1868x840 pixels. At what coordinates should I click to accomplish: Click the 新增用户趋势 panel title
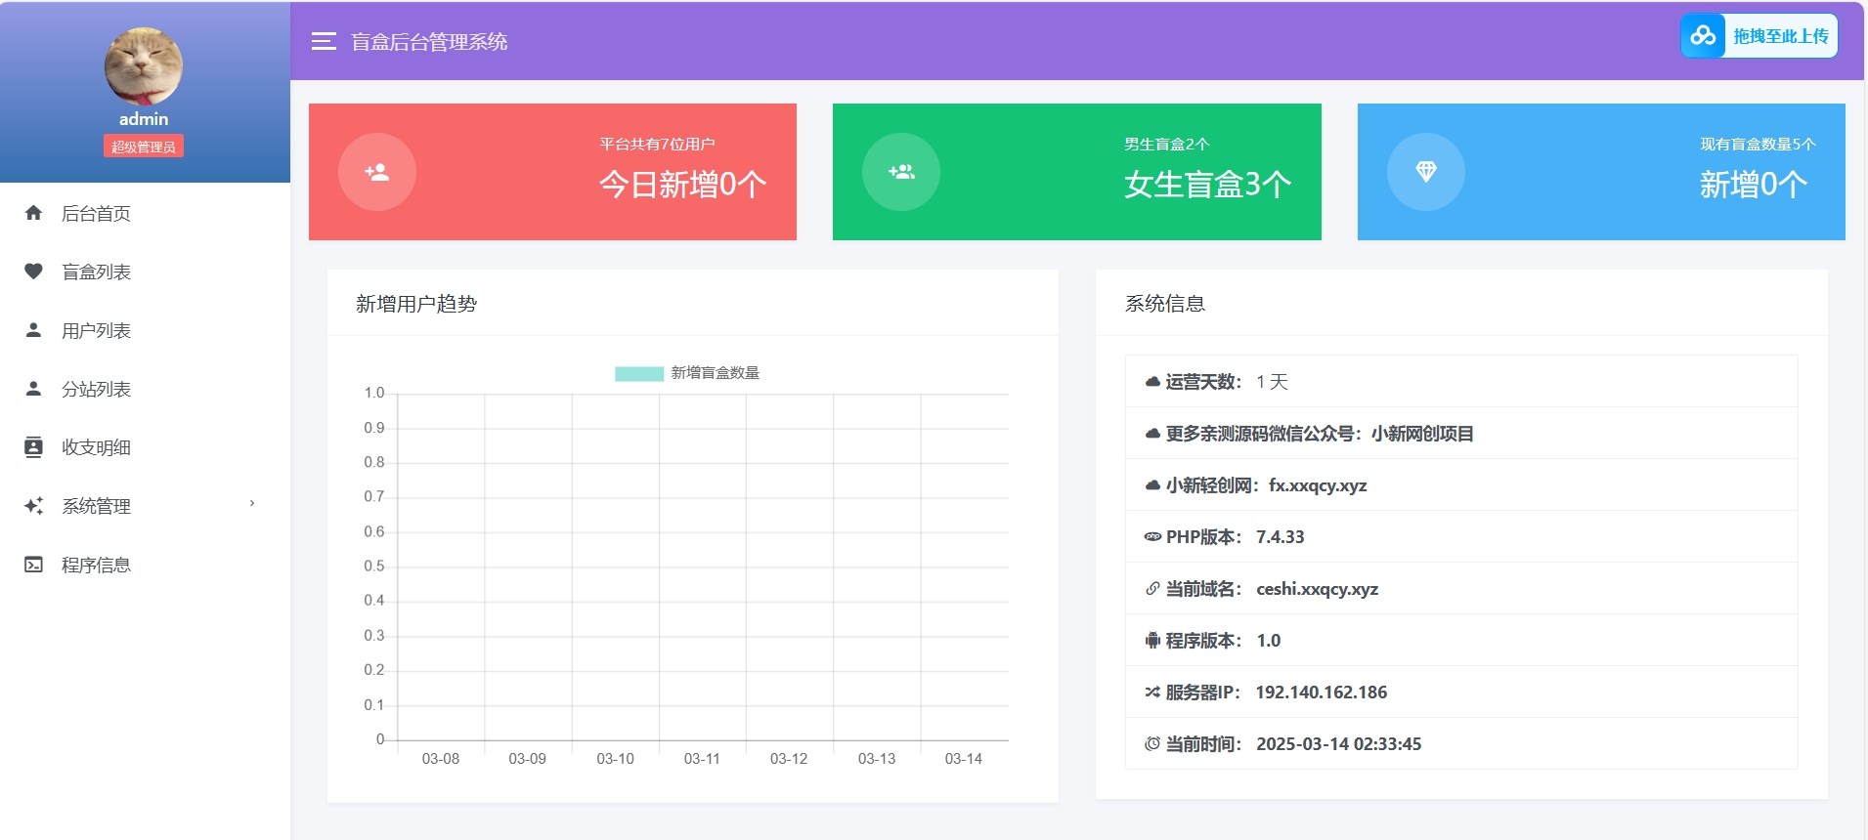point(416,304)
